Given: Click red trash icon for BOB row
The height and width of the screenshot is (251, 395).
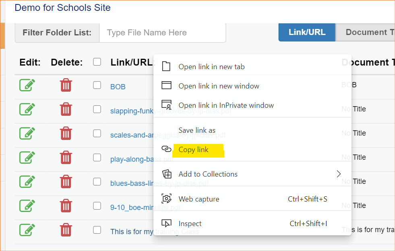Looking at the screenshot, I should pos(66,85).
